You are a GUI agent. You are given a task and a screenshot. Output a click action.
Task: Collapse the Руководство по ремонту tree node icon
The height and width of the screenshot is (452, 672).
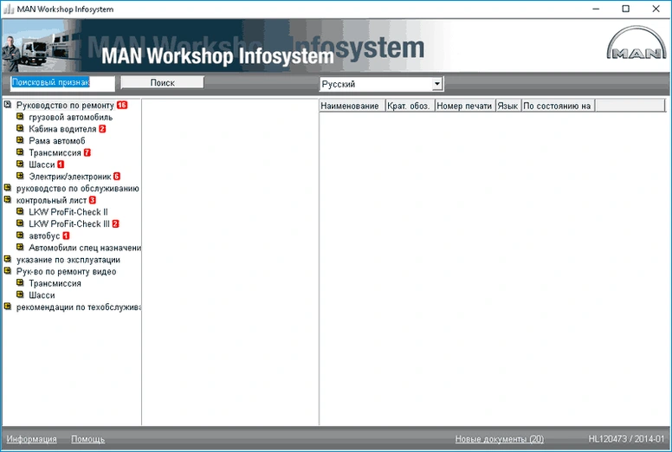(x=7, y=105)
